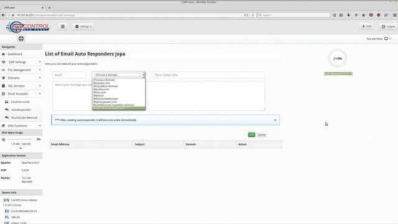398x224 pixels.
Task: Open the Settings gear dropdown
Action: coord(83,26)
